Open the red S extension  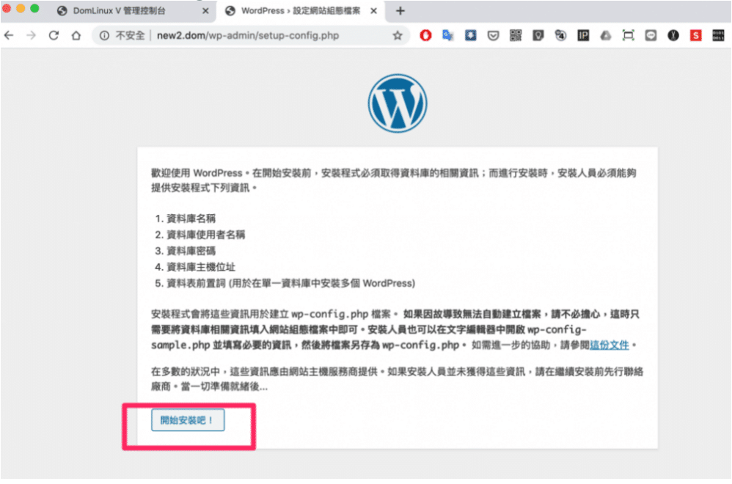point(695,35)
